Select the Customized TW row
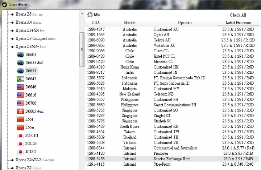This screenshot has width=261, height=170. click(172, 132)
